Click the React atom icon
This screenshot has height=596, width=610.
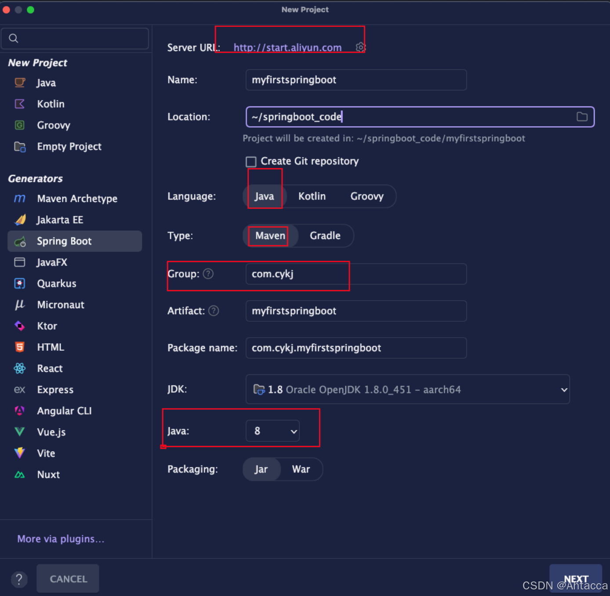click(x=20, y=368)
